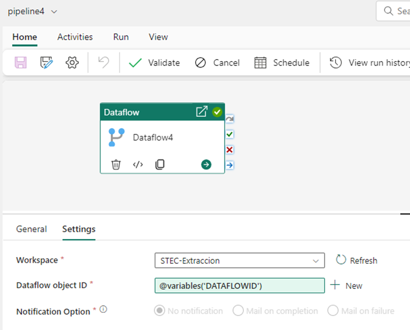This screenshot has width=410, height=330.
Task: Select the Settings properties tab
Action: click(79, 229)
